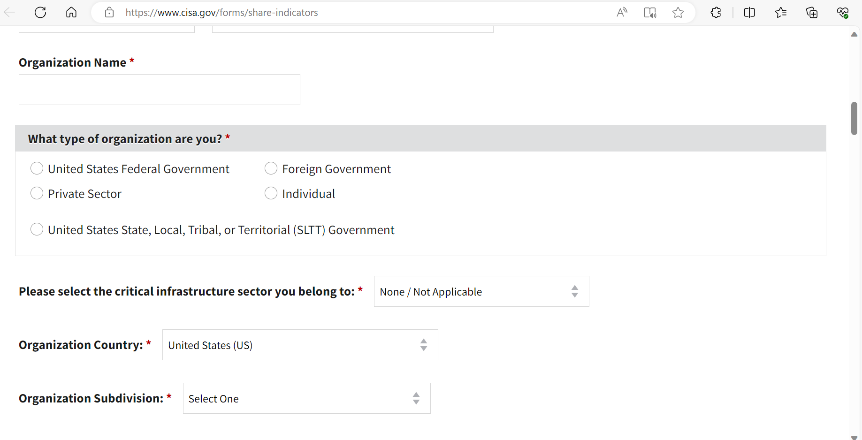Go to the browser Home page icon
Viewport: 862px width, 440px height.
click(71, 13)
